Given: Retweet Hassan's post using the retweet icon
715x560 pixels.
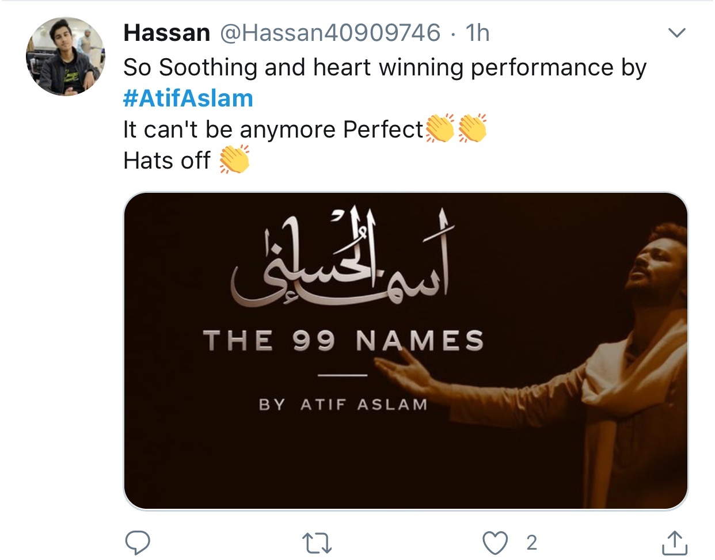Looking at the screenshot, I should click(317, 543).
